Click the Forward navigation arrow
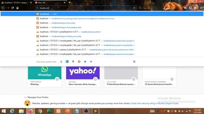Screen dimensions: 204x114 click(x=8, y=8)
